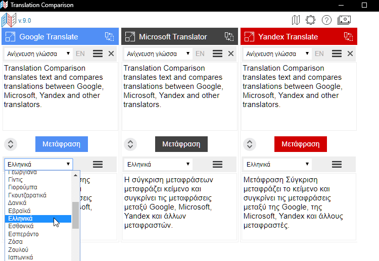
Task: Select highlighted Ελληνικά in the language list
Action: (x=38, y=219)
